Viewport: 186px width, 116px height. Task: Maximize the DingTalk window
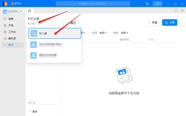(175, 4)
